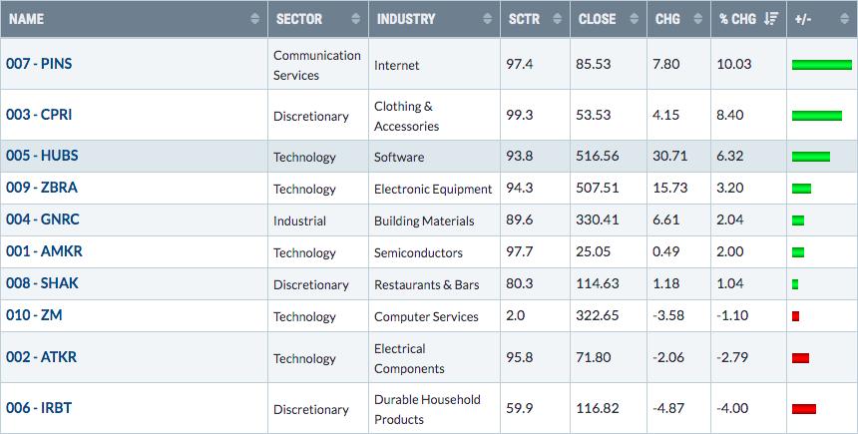Open the 006 - IRBT symbol link

point(39,408)
